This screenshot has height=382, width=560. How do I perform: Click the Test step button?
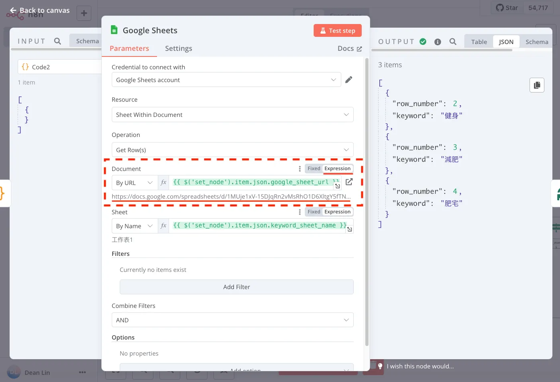pyautogui.click(x=338, y=30)
